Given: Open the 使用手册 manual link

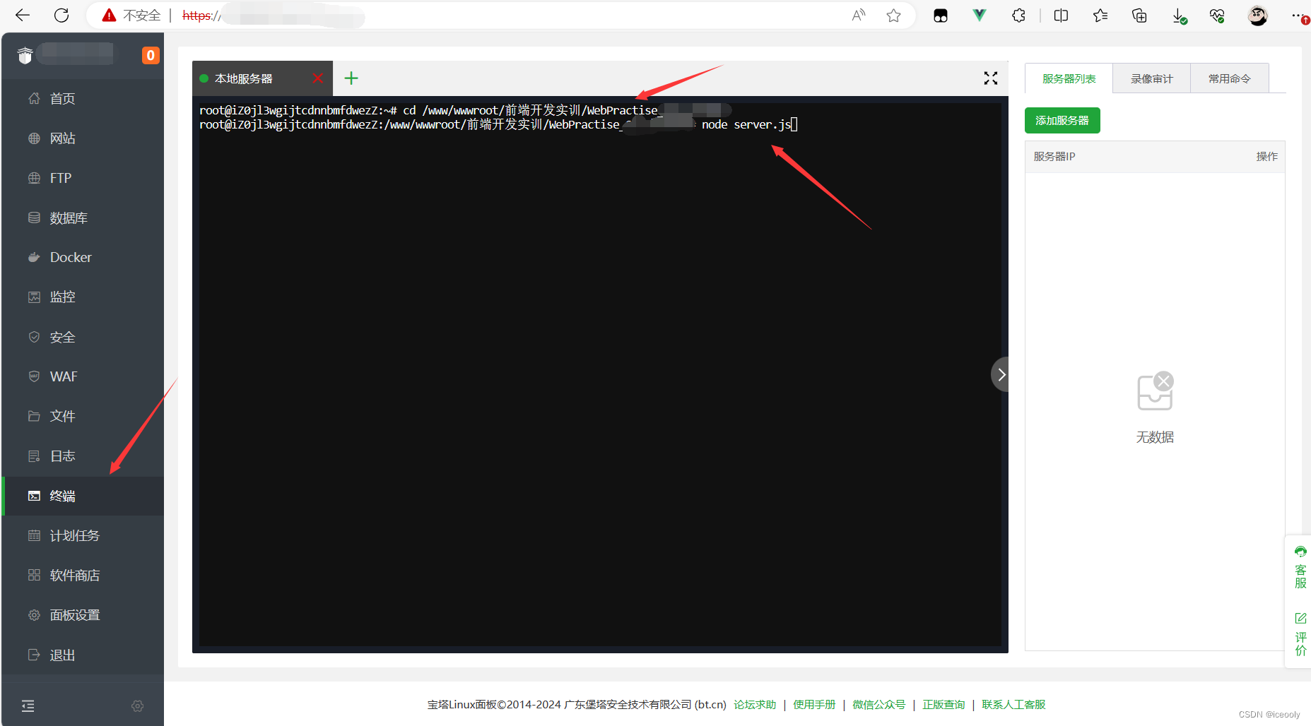Looking at the screenshot, I should (x=814, y=705).
